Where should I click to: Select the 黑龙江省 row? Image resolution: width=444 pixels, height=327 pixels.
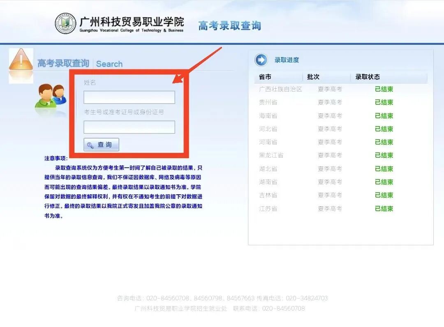341,155
